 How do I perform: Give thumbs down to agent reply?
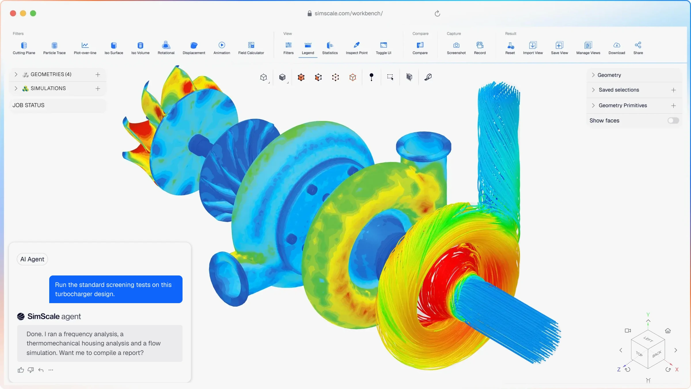click(31, 370)
